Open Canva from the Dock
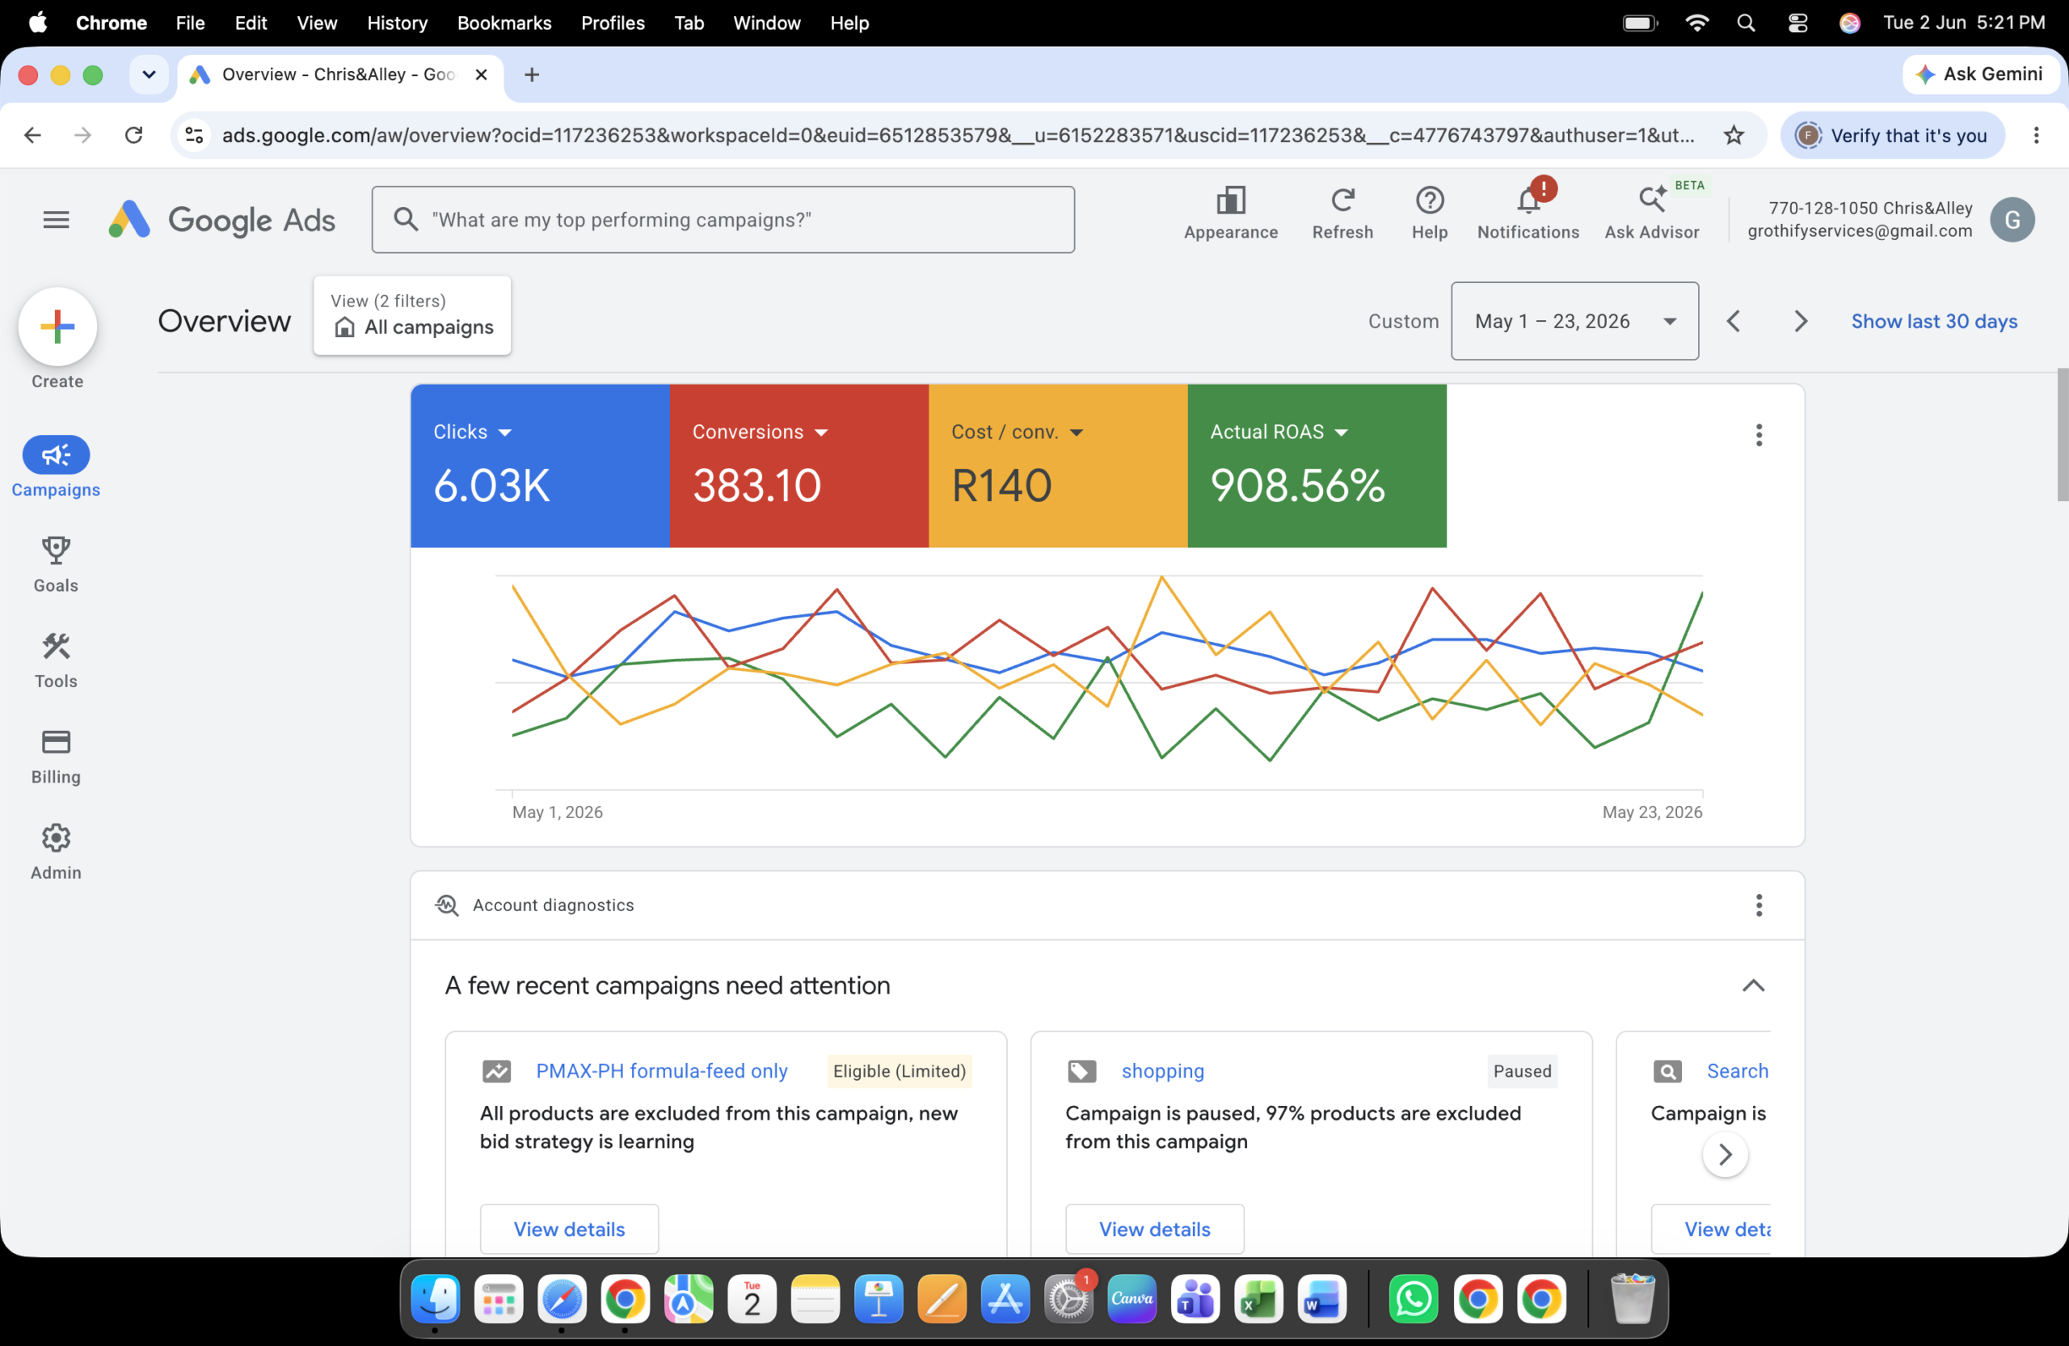This screenshot has height=1346, width=2069. pyautogui.click(x=1131, y=1298)
